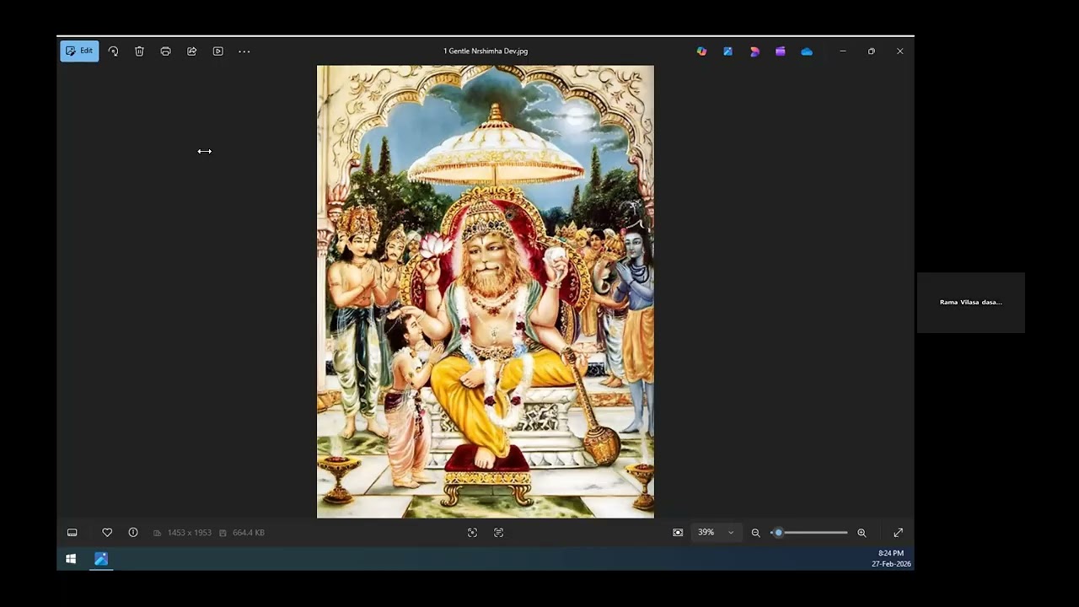Share the photo with the share icon

191,51
